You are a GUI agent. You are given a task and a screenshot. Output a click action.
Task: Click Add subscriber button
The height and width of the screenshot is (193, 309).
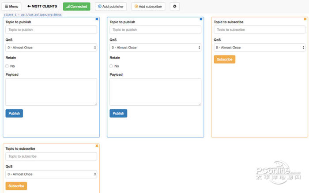click(148, 7)
